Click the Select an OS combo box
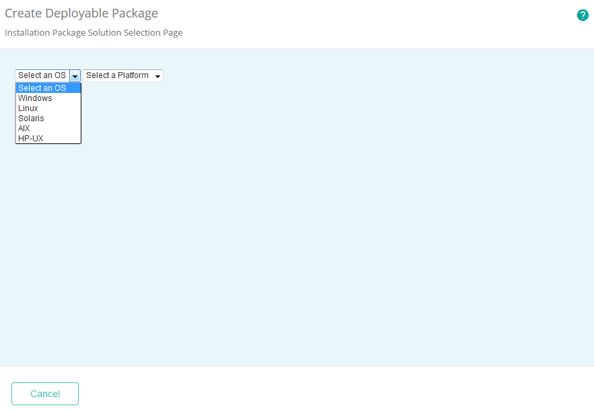Screen dimensions: 594x410 click(42, 75)
